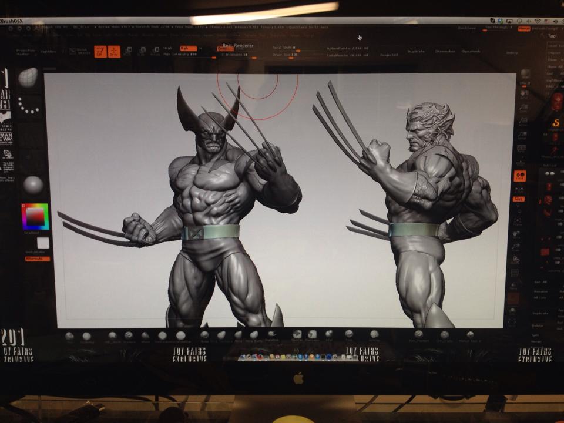Click Rename in the SubTool panel

(x=540, y=292)
